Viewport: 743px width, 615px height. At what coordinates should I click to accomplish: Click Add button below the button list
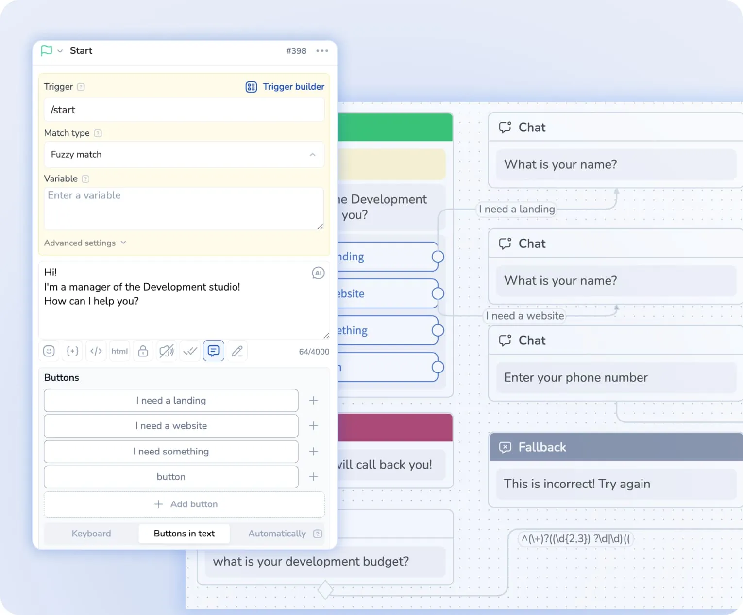[185, 504]
